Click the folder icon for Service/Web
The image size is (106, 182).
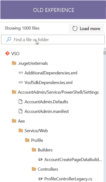click(x=21, y=130)
